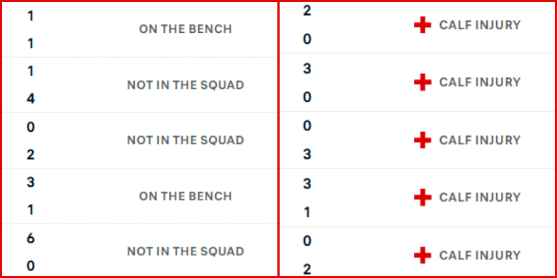This screenshot has width=557, height=278.
Task: Open the CALF INJURY label beside the 2-0 score
Action: click(x=480, y=25)
